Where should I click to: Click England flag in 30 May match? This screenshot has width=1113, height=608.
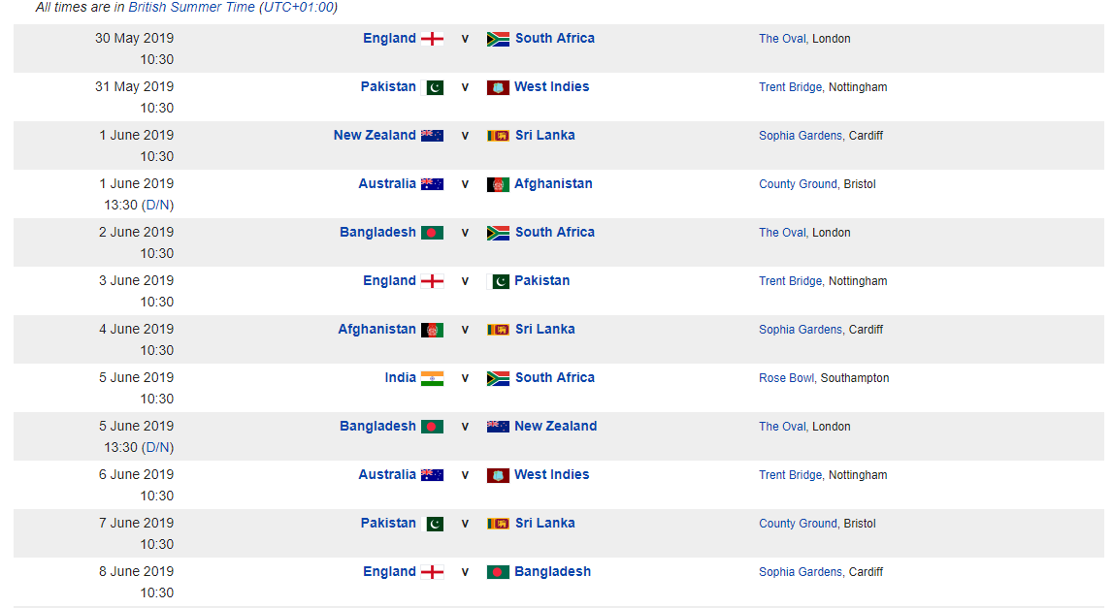(x=432, y=39)
